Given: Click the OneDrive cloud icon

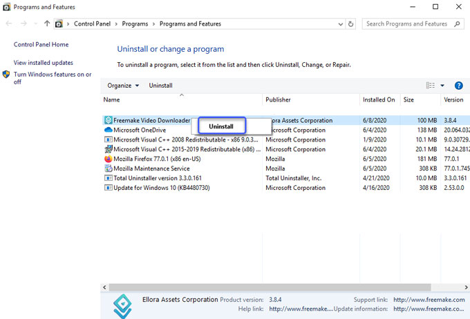Looking at the screenshot, I should tap(109, 130).
